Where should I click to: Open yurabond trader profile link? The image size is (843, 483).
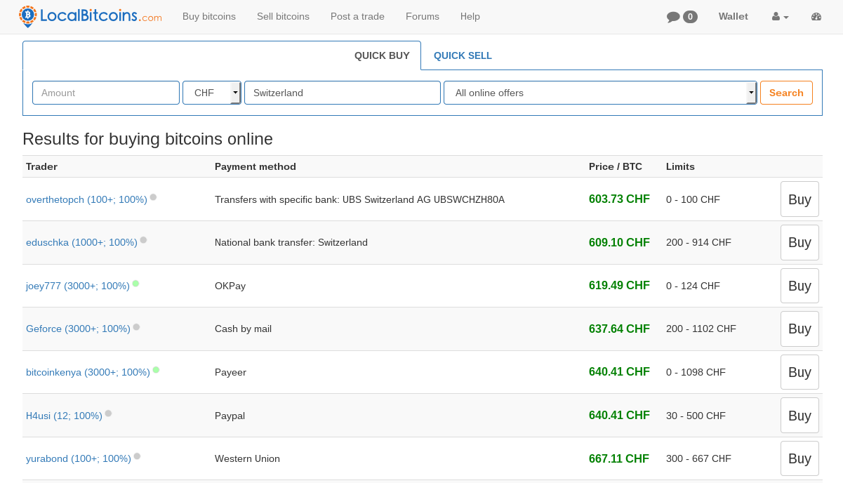pos(78,458)
